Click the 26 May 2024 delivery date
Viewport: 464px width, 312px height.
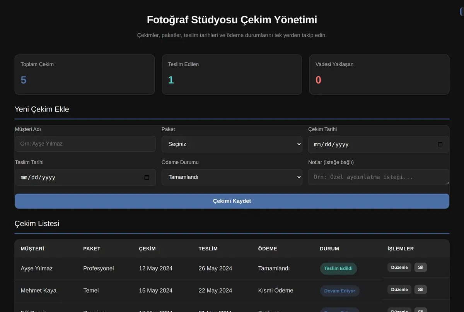tap(215, 268)
